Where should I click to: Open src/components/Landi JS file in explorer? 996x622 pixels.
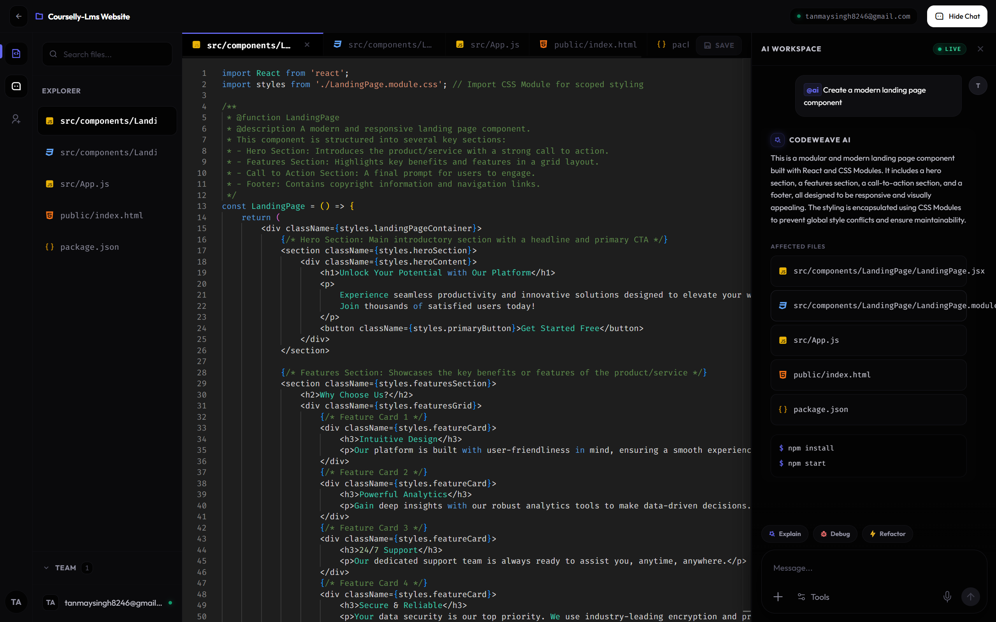[107, 121]
